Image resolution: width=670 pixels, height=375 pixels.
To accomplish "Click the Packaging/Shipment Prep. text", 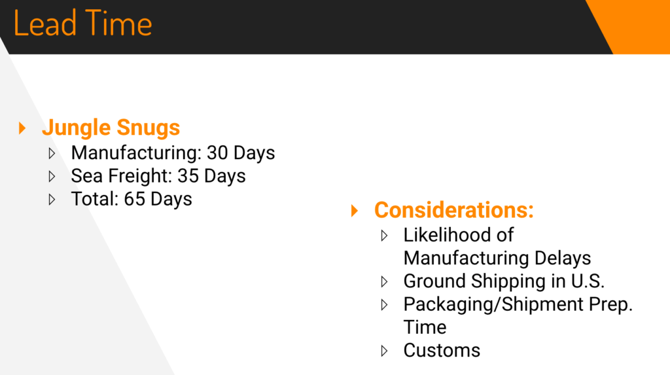I will (x=518, y=304).
